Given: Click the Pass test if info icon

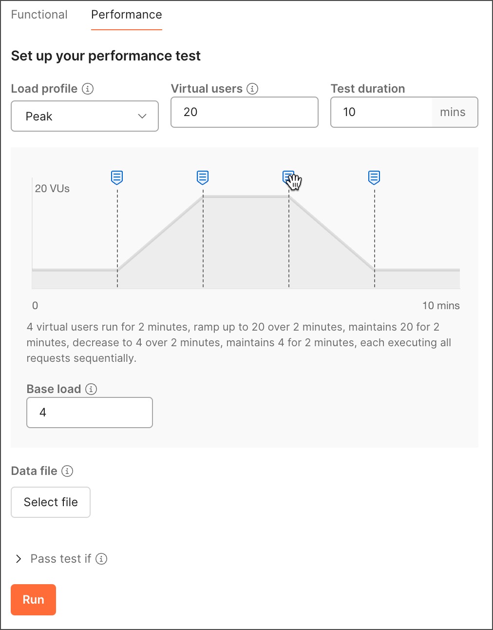Looking at the screenshot, I should click(x=101, y=559).
